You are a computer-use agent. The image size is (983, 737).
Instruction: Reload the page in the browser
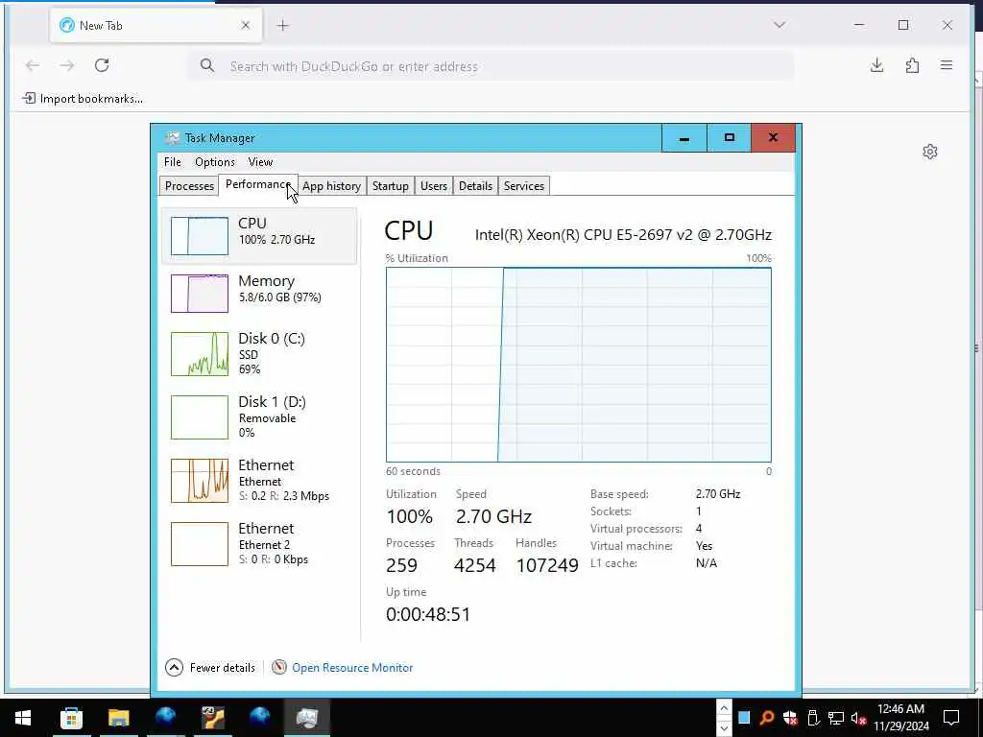(x=102, y=65)
